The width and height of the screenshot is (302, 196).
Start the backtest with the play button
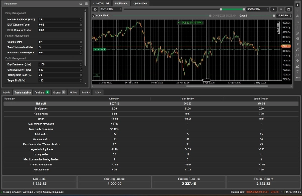click(273, 9)
